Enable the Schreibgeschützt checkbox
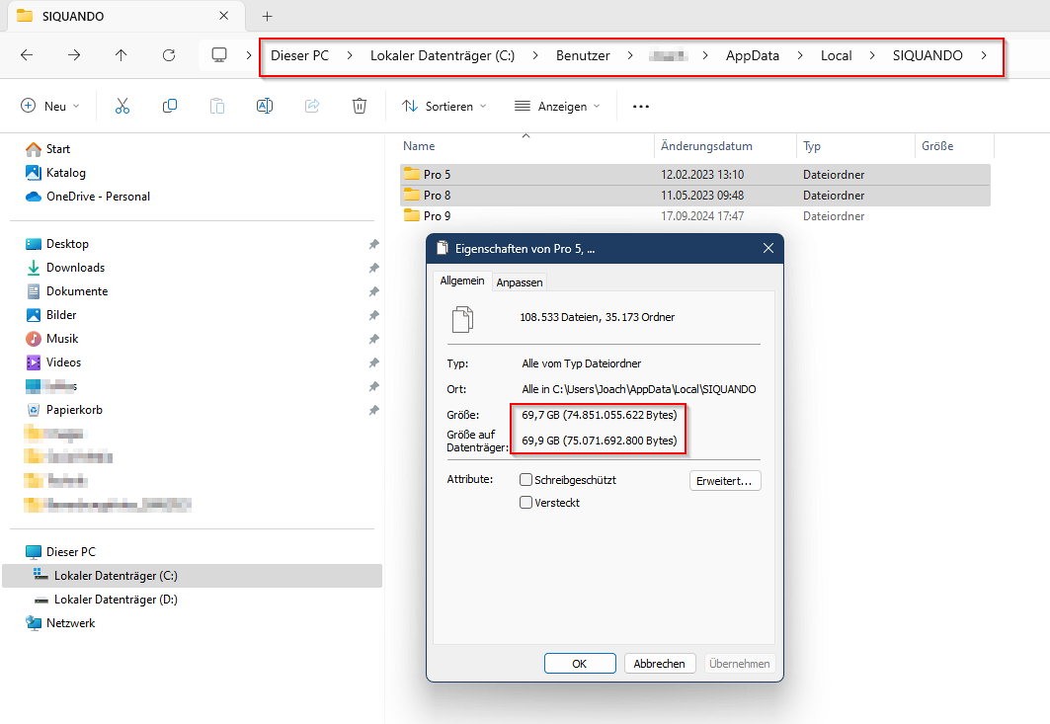 coord(526,480)
